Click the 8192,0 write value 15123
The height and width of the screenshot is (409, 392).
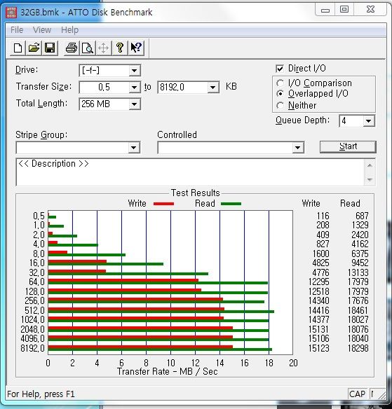point(319,348)
